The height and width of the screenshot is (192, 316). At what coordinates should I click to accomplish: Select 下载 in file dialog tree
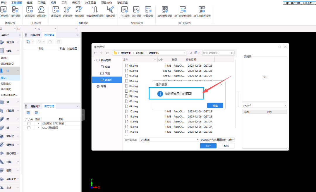[107, 73]
